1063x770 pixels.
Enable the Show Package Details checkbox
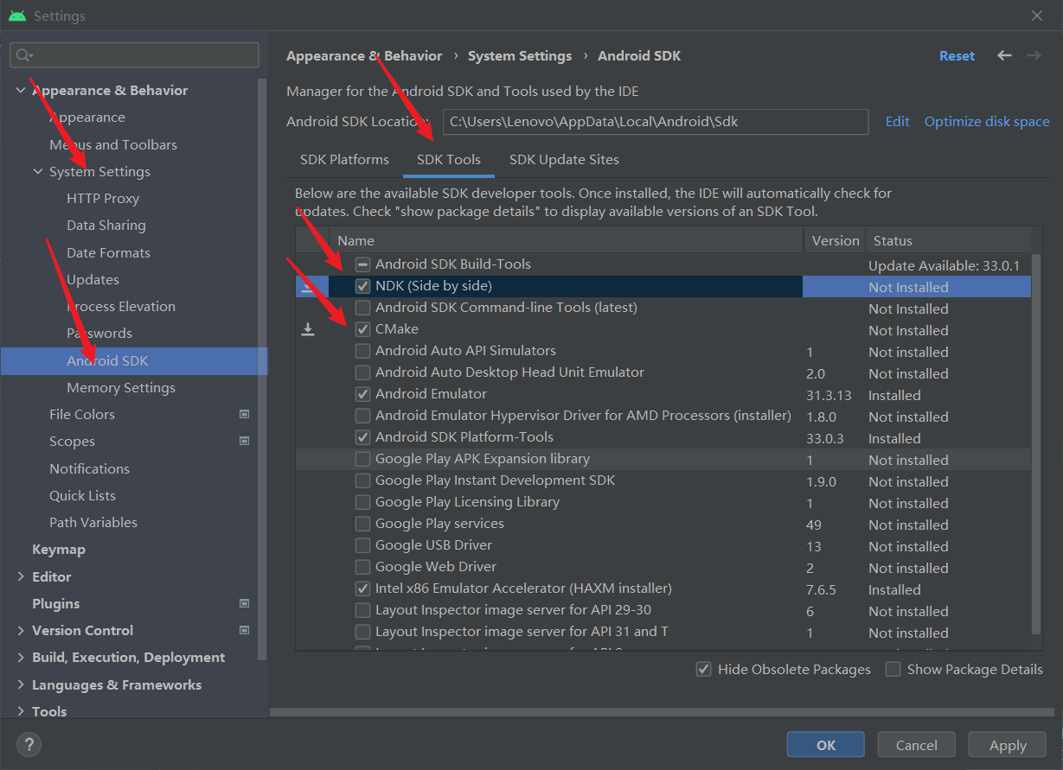pos(893,669)
